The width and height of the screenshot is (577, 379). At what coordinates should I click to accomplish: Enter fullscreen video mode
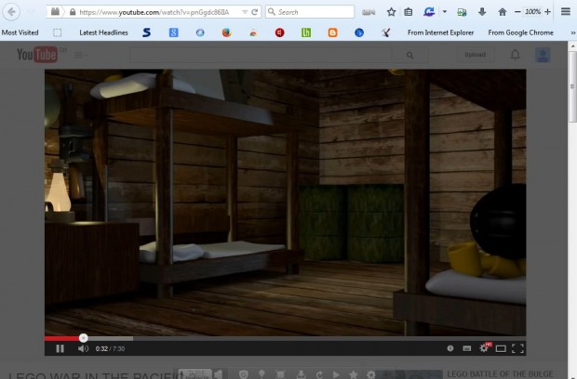518,348
